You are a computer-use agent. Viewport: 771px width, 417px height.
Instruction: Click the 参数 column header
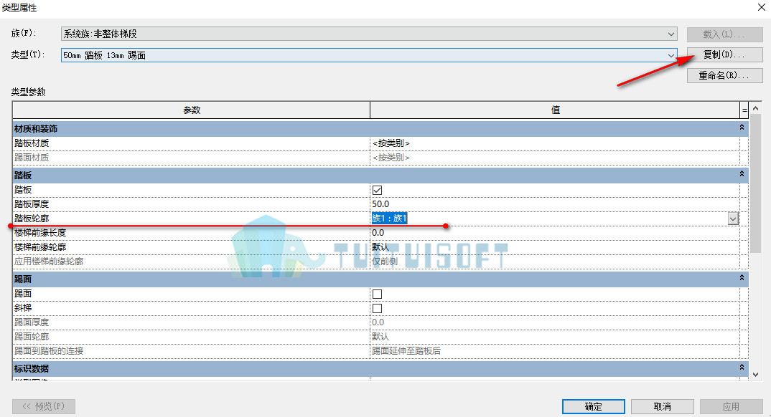191,110
